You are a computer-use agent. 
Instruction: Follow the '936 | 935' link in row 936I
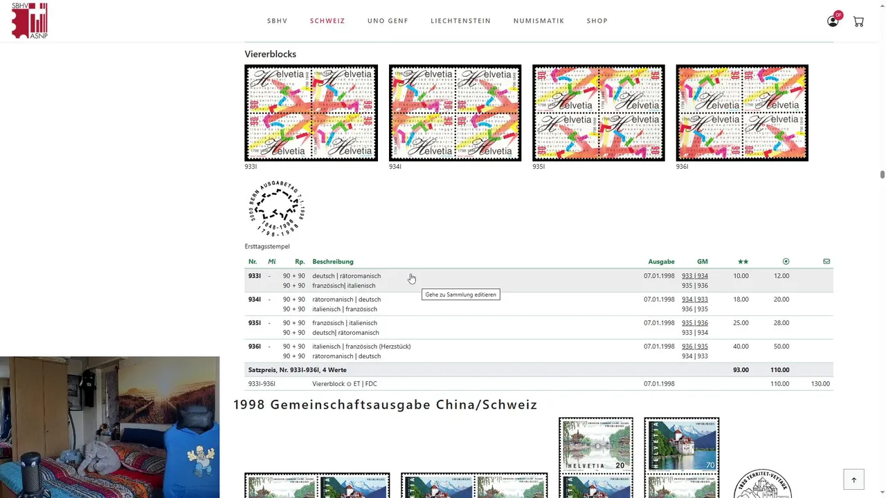pyautogui.click(x=695, y=347)
